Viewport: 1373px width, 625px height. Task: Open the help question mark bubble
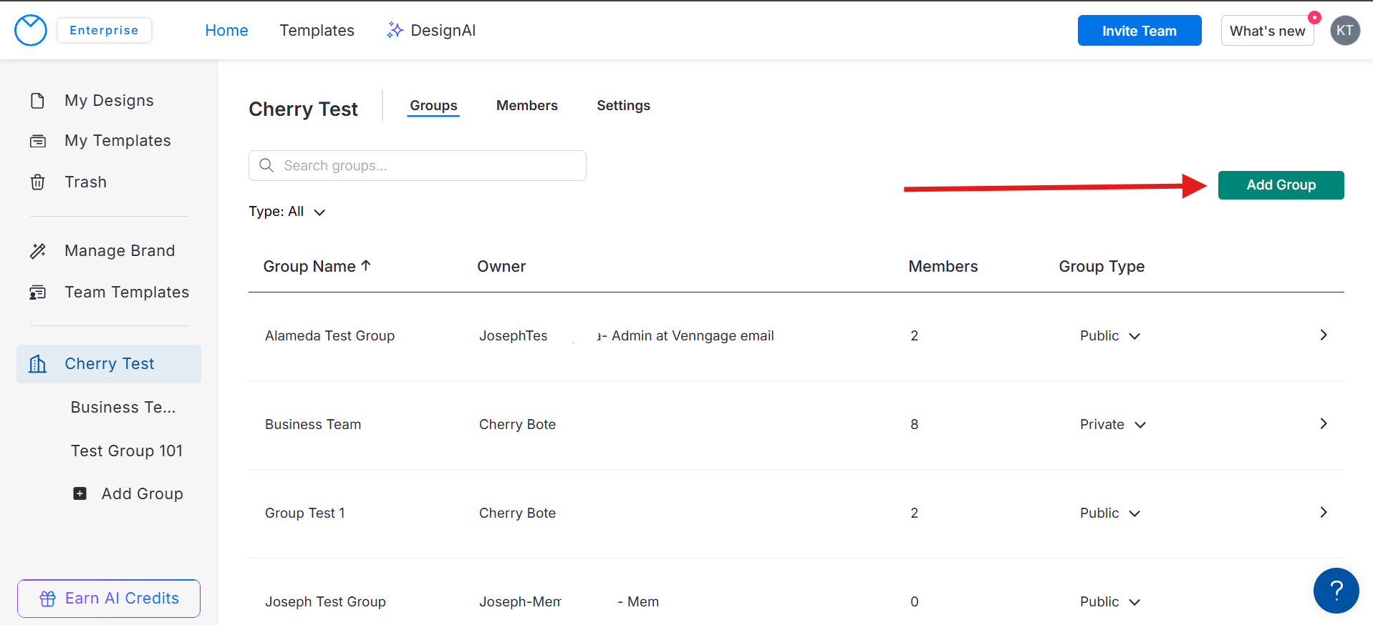click(x=1336, y=591)
